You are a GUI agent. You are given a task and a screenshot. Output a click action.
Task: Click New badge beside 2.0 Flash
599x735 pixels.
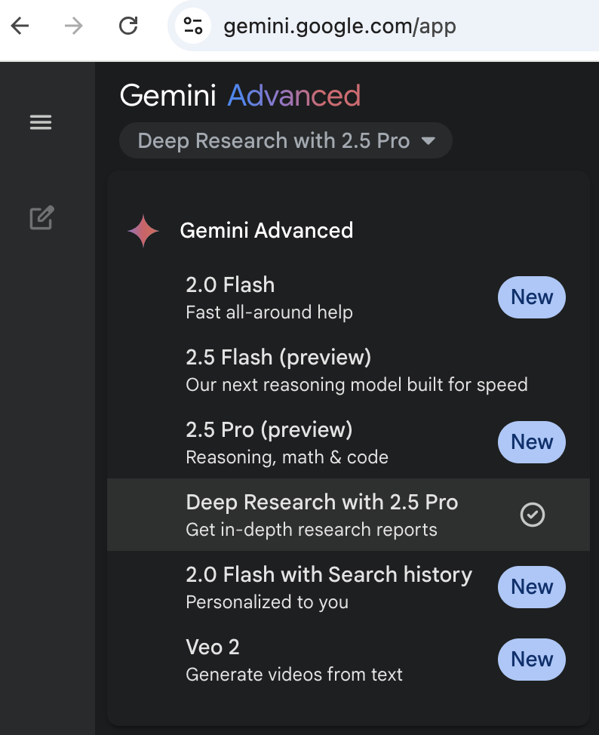pyautogui.click(x=532, y=297)
